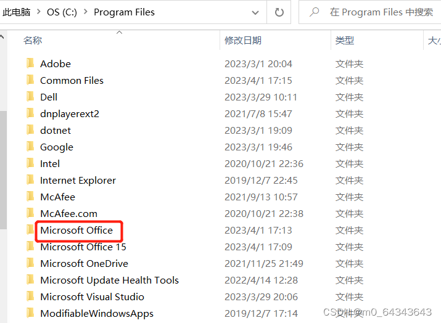441x323 pixels.
Task: Click date 2022/4/14 12:28 in Update Health Tools row
Action: tap(261, 280)
